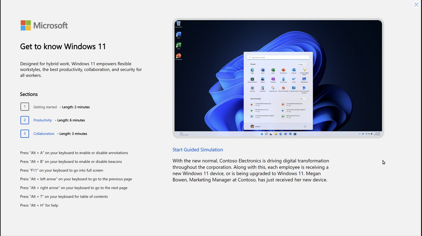Click the Settings gear pinned icon

click(x=252, y=88)
